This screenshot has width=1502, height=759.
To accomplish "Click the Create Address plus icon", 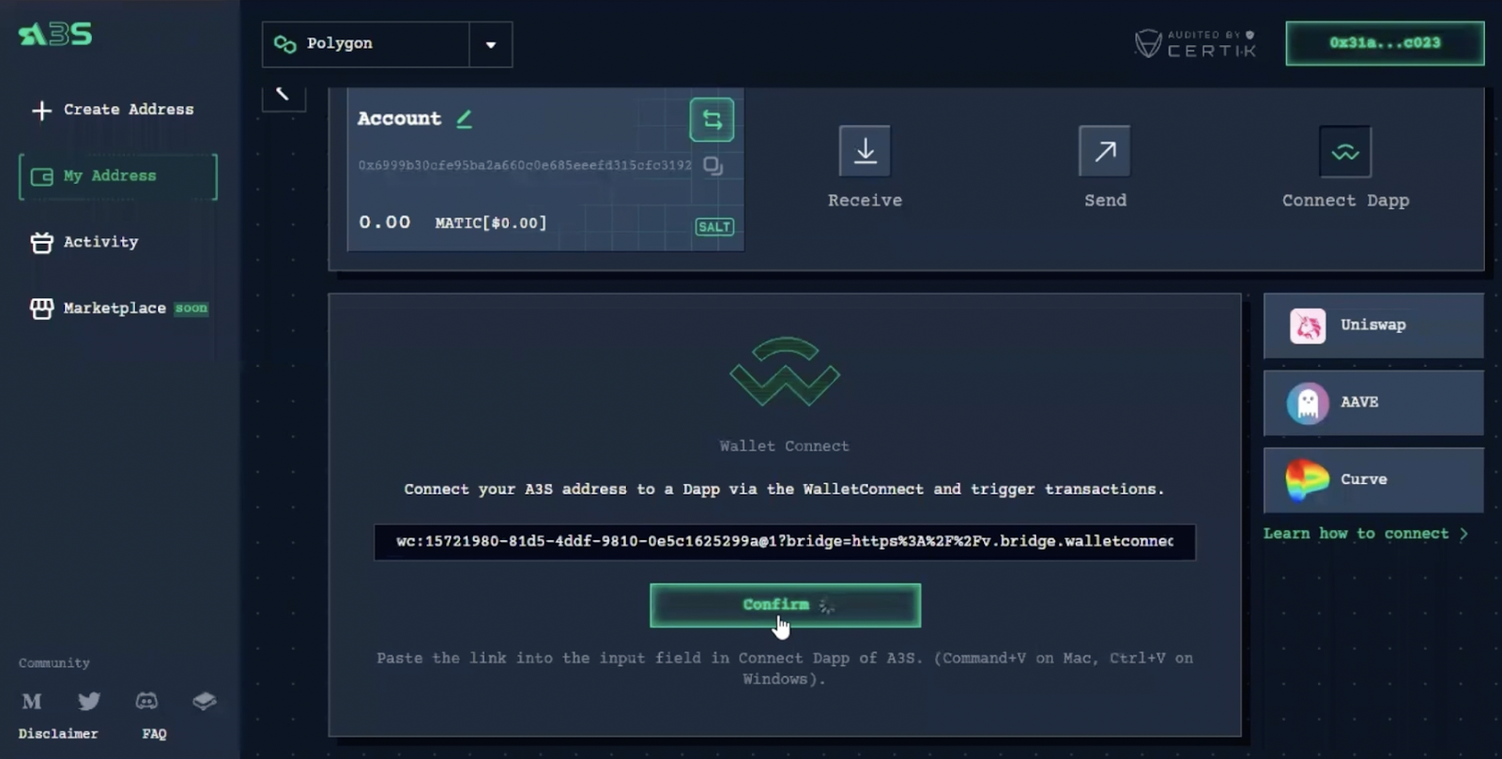I will (x=41, y=111).
